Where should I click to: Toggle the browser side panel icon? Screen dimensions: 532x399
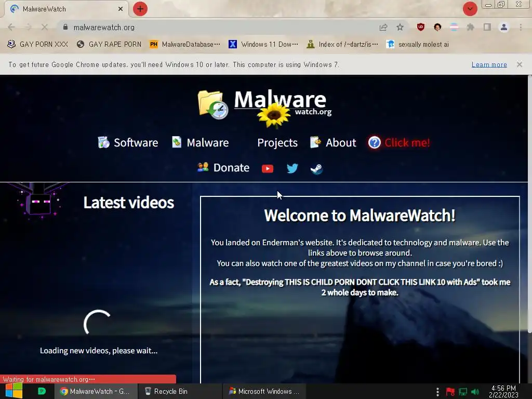click(487, 27)
